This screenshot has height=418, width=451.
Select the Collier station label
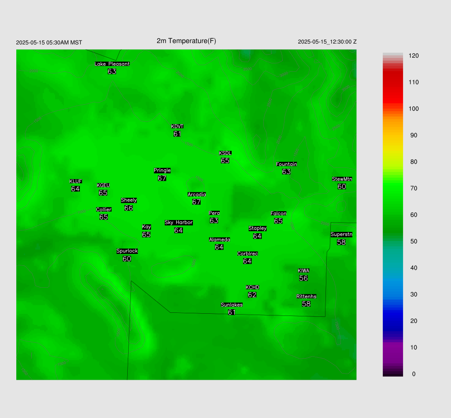pos(104,209)
